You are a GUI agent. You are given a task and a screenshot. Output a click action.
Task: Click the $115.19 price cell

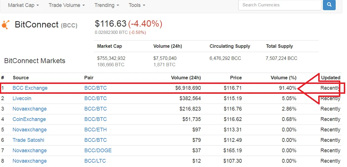click(232, 98)
